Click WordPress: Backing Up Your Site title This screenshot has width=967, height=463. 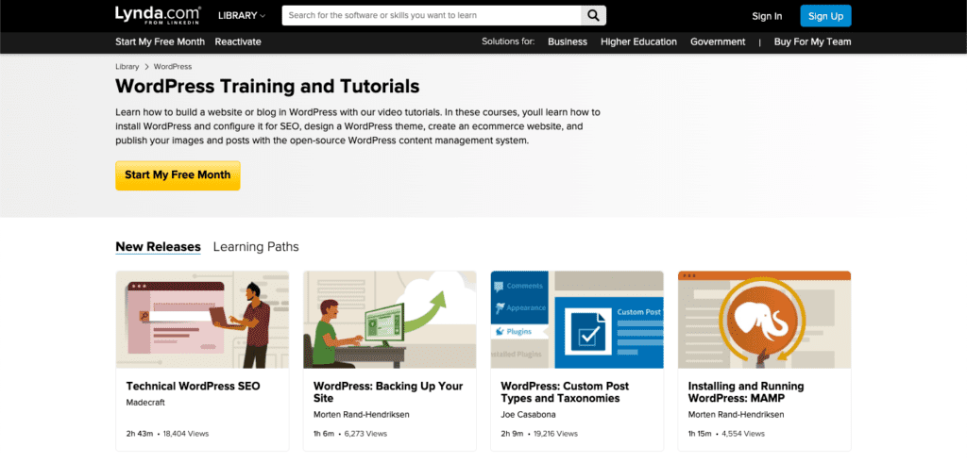(388, 392)
